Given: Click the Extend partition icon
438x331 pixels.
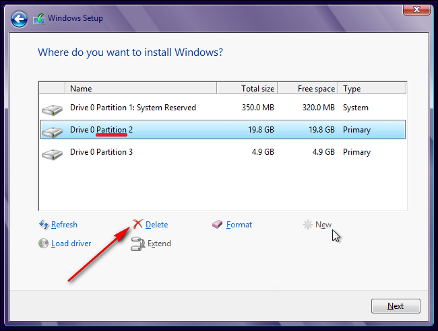Looking at the screenshot, I should click(137, 244).
